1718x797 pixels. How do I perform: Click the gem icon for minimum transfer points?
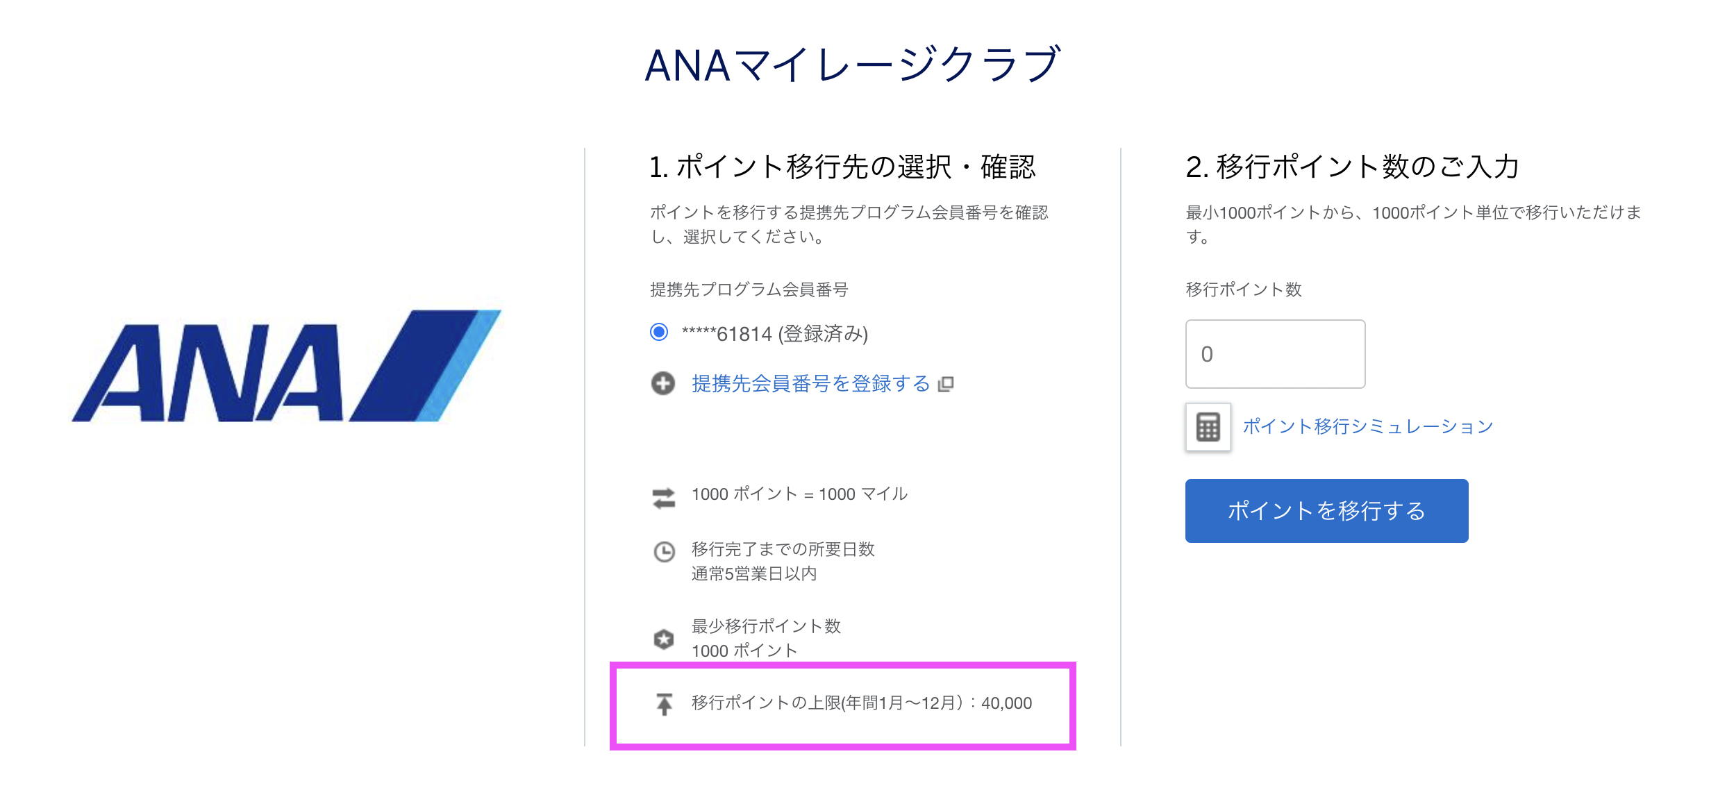pos(664,639)
